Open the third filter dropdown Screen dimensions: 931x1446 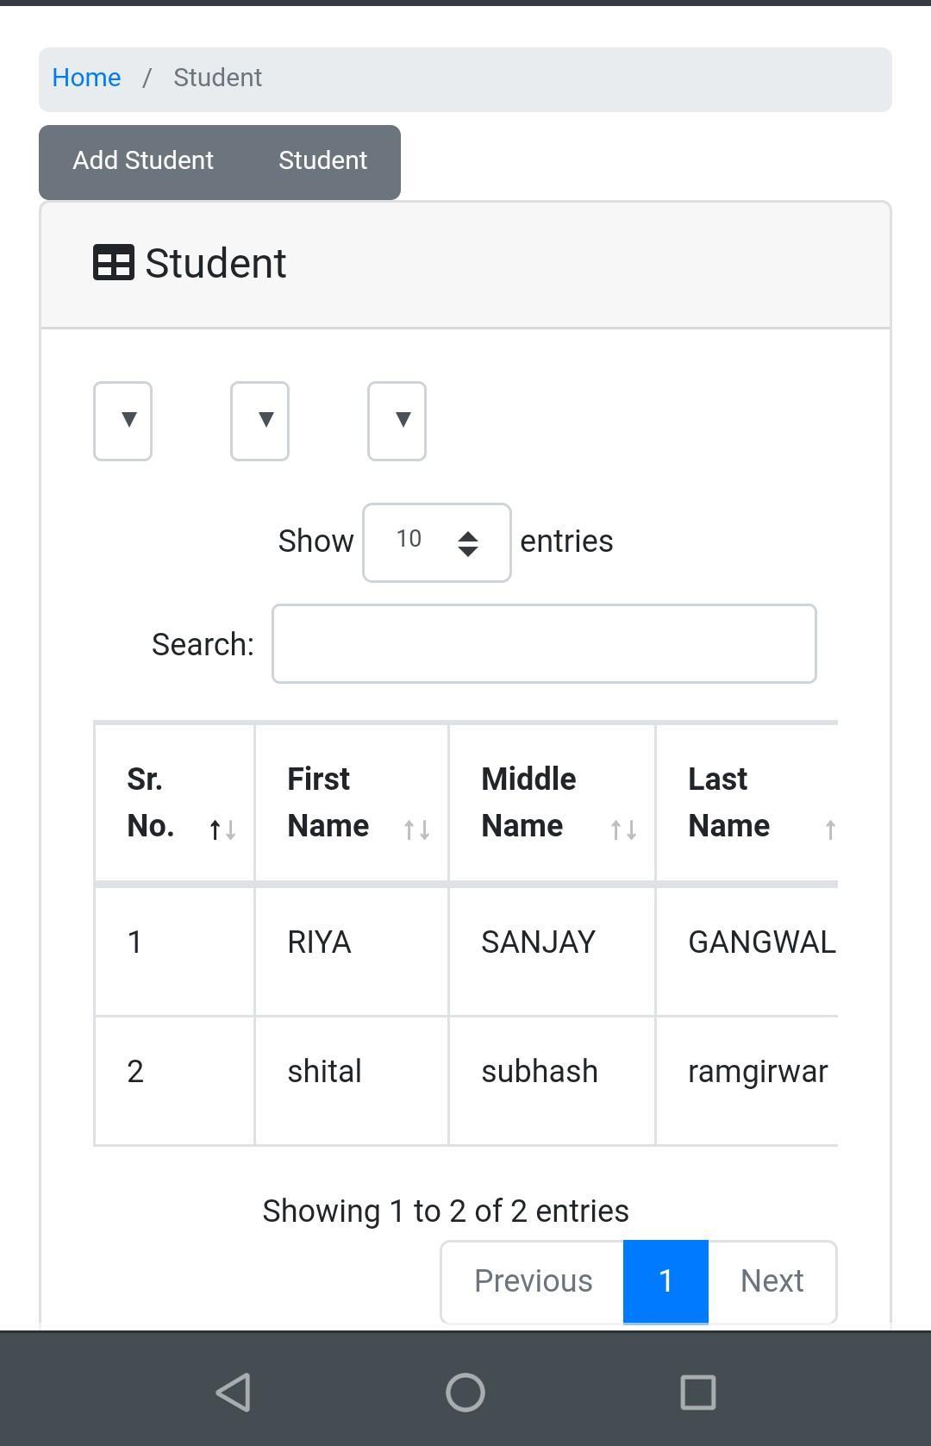(x=397, y=422)
